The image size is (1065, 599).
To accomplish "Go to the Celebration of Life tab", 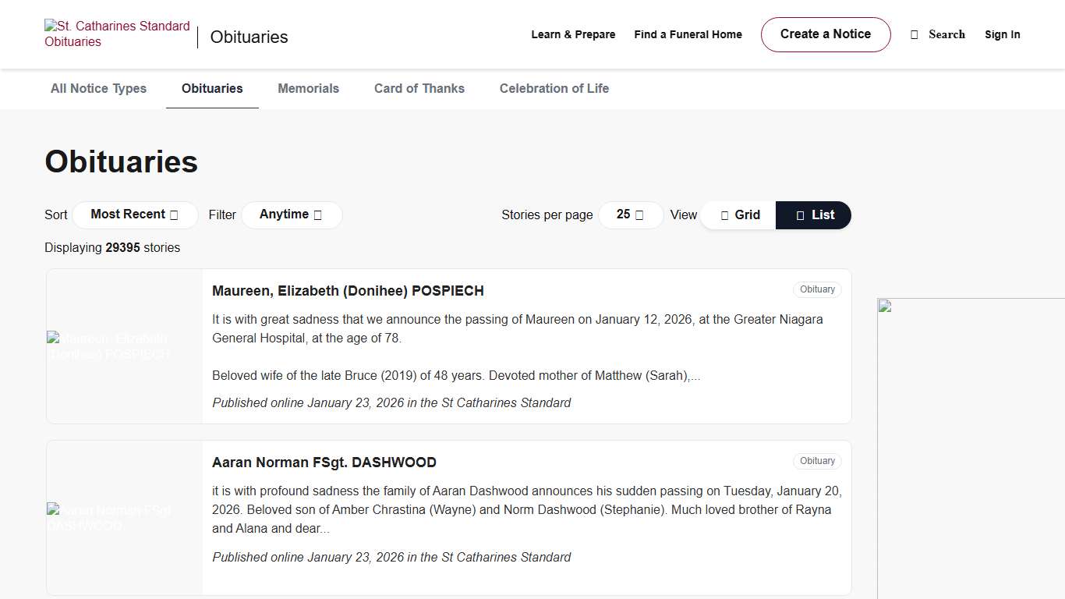I will tap(554, 89).
